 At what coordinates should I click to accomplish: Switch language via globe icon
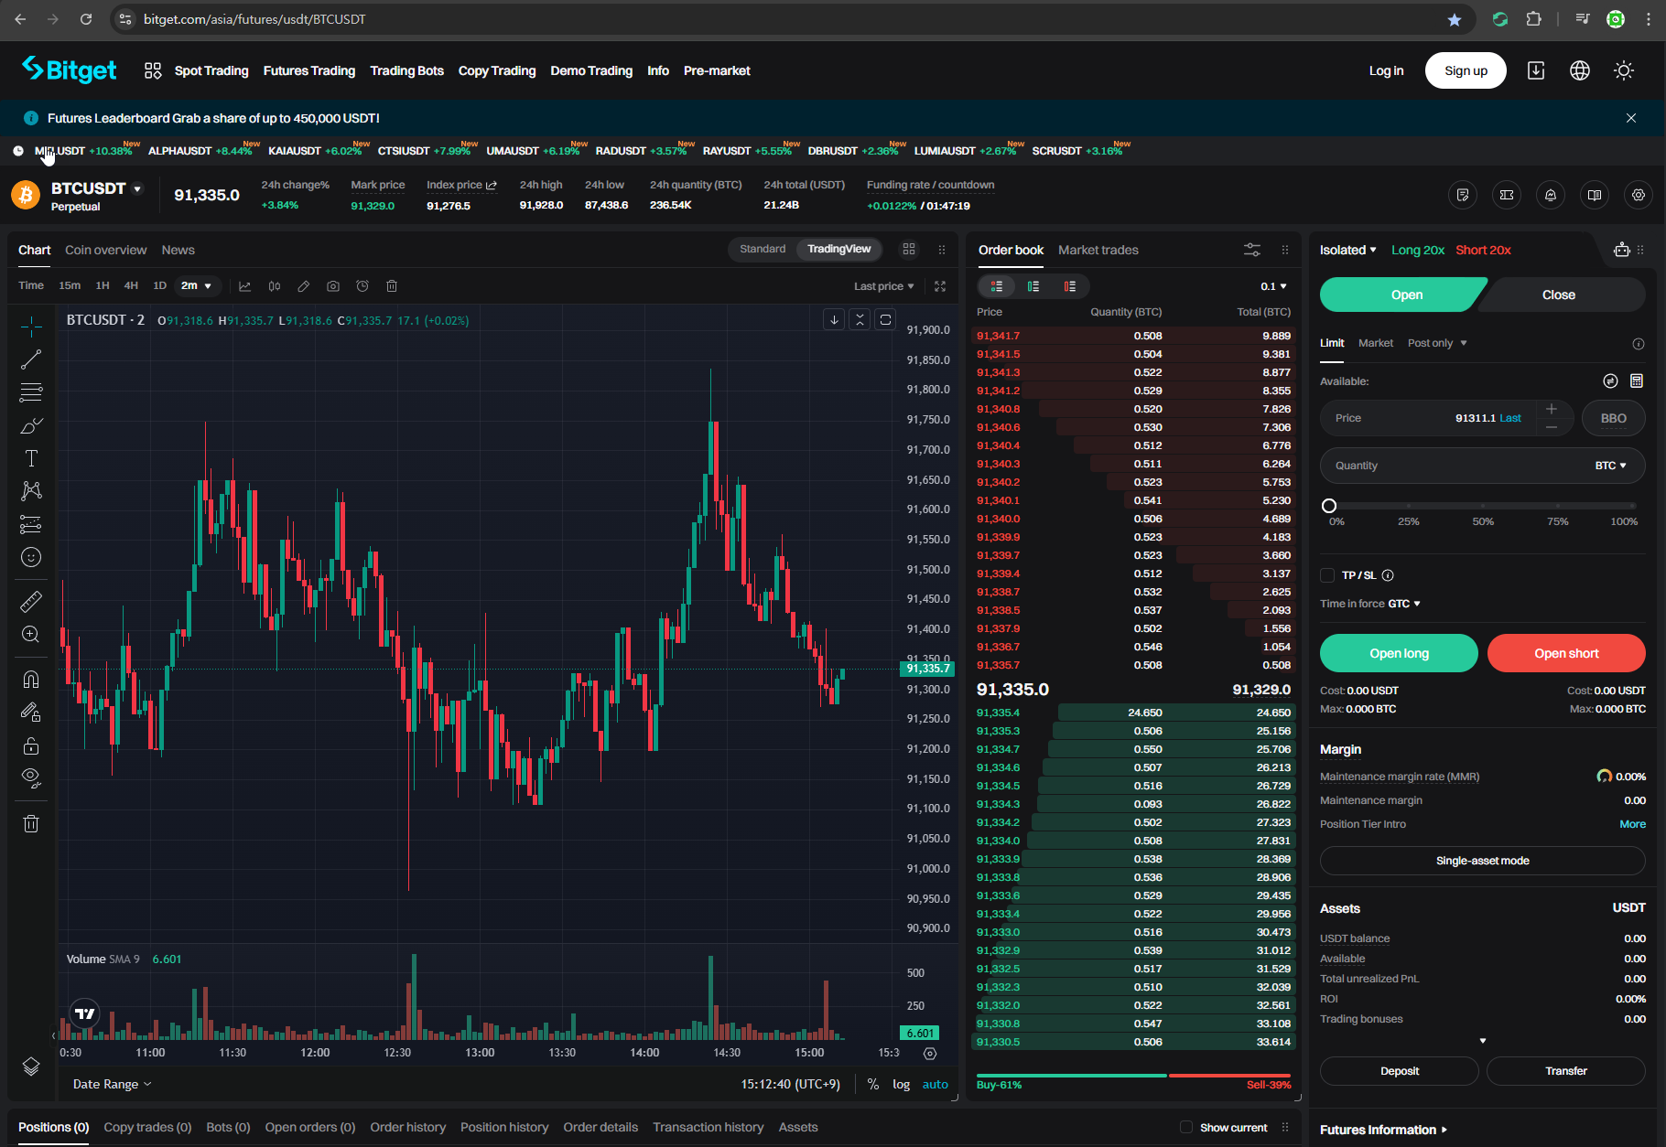(1580, 70)
